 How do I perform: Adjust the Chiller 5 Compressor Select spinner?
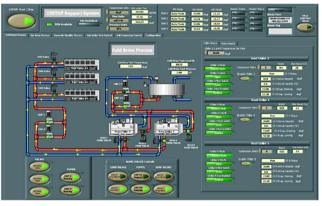coord(260,151)
